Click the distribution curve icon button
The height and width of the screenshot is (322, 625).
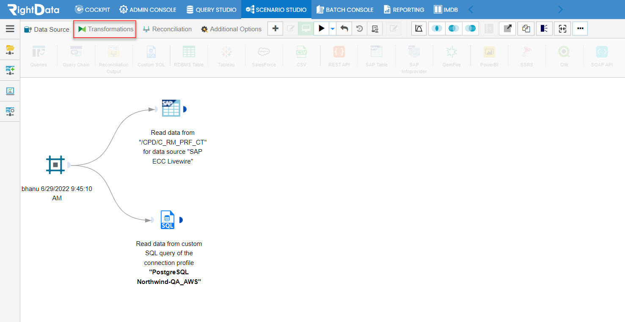(419, 29)
